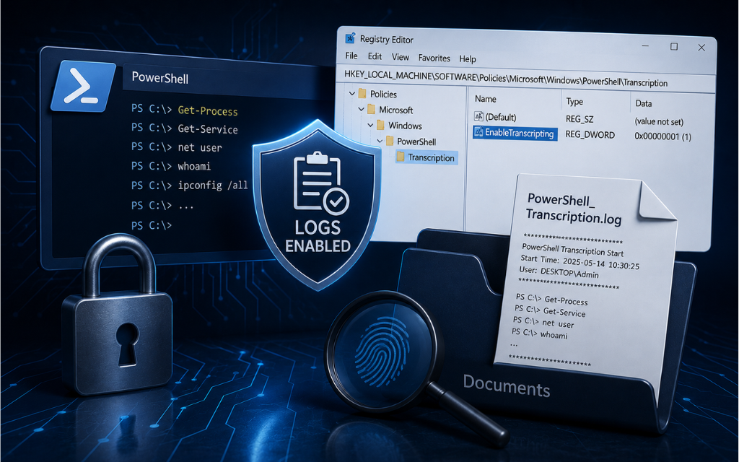Open the PowerShell_Transcription.log file
Viewport: 739px width, 462px height.
pyautogui.click(x=574, y=208)
